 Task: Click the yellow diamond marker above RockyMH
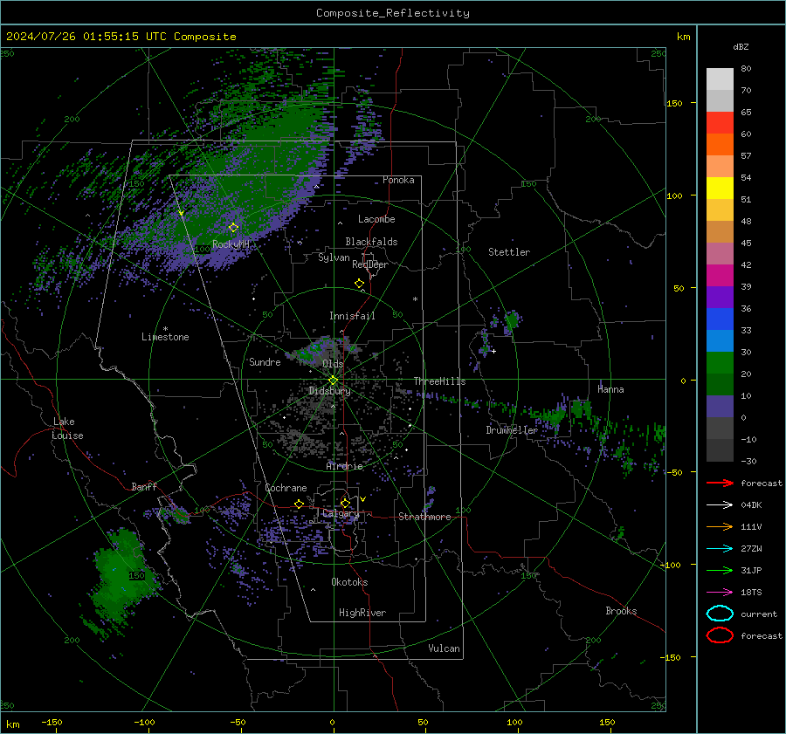233,228
